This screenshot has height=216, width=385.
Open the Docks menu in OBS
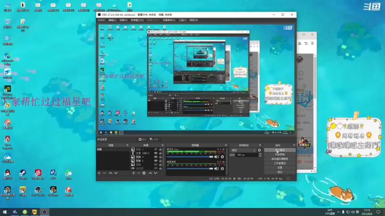[137, 20]
